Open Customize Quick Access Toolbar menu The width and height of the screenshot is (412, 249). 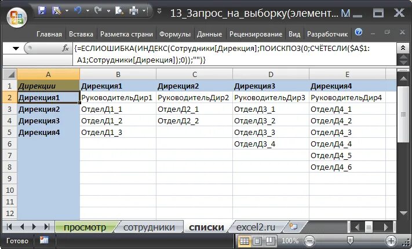(x=159, y=12)
